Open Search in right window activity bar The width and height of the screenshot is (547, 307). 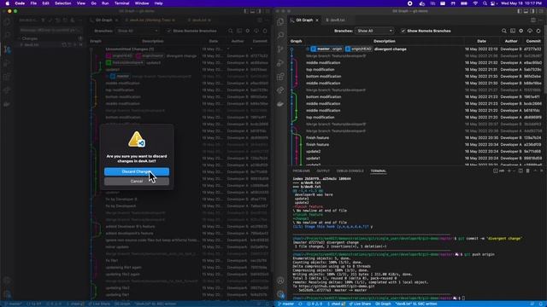click(280, 35)
